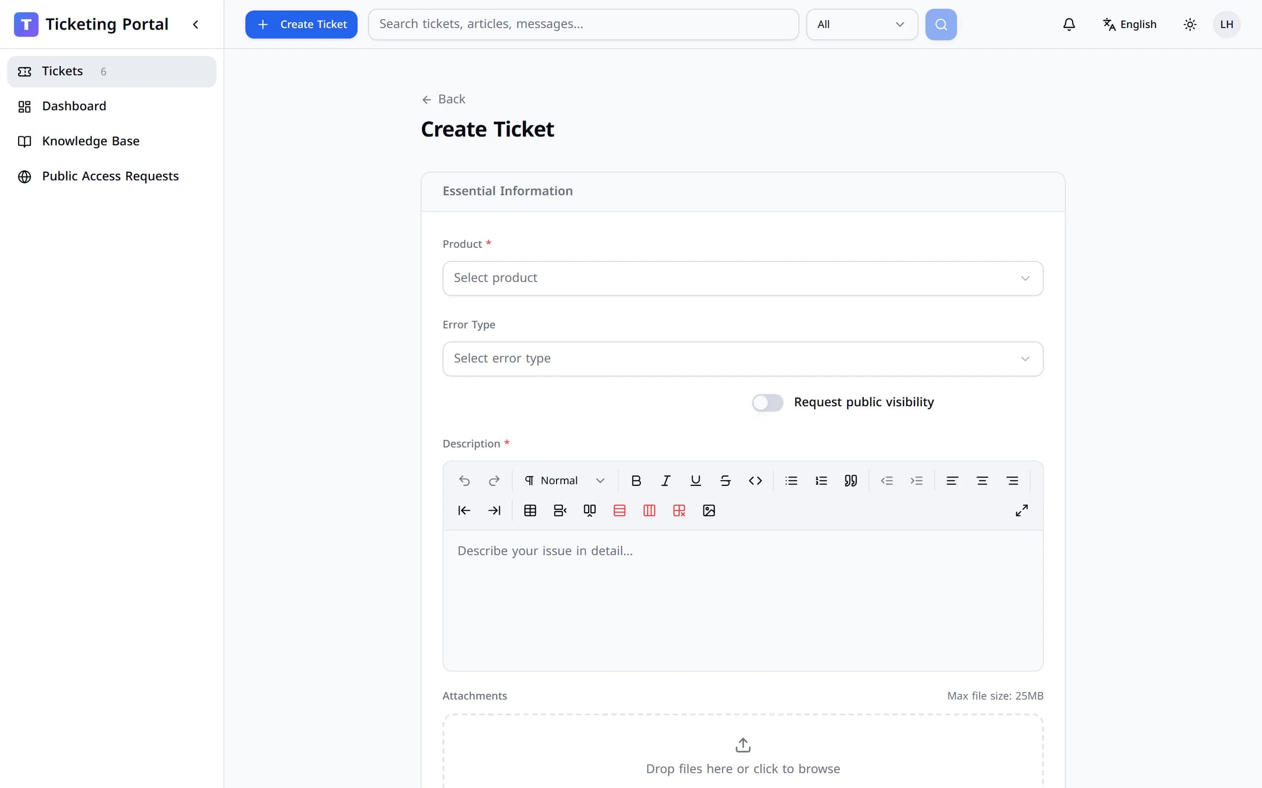Toggle the light/dark theme sun icon

point(1190,25)
